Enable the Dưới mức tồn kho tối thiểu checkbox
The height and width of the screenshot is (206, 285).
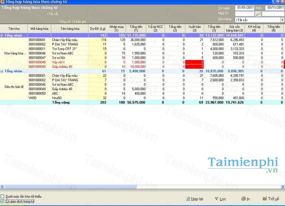pos(3,196)
